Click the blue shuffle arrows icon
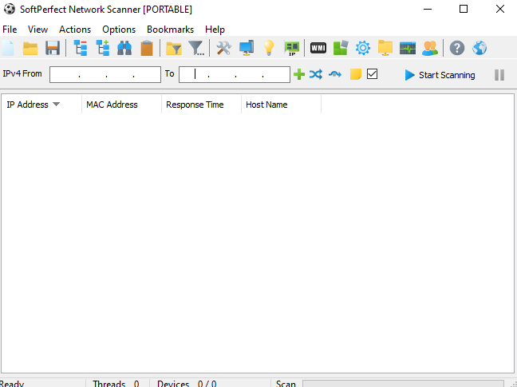 [x=316, y=74]
